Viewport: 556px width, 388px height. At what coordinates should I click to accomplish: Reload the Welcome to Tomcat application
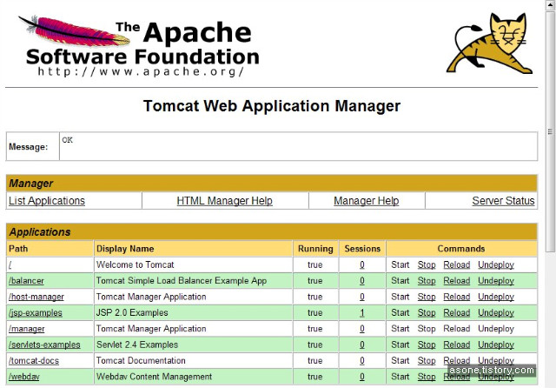tap(457, 264)
